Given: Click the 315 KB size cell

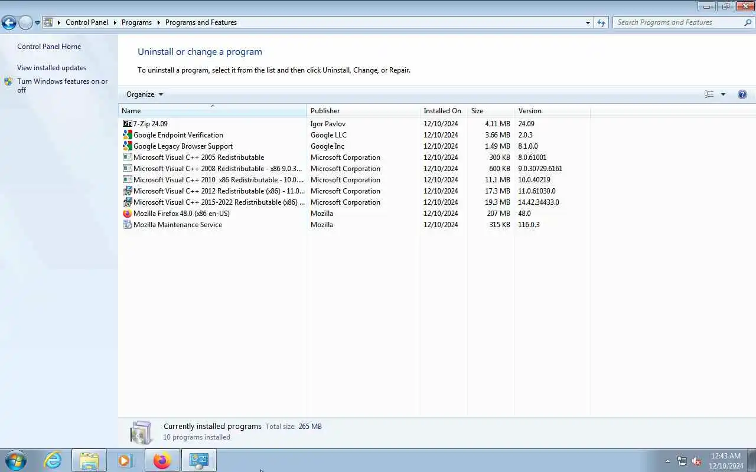Looking at the screenshot, I should click(x=500, y=225).
